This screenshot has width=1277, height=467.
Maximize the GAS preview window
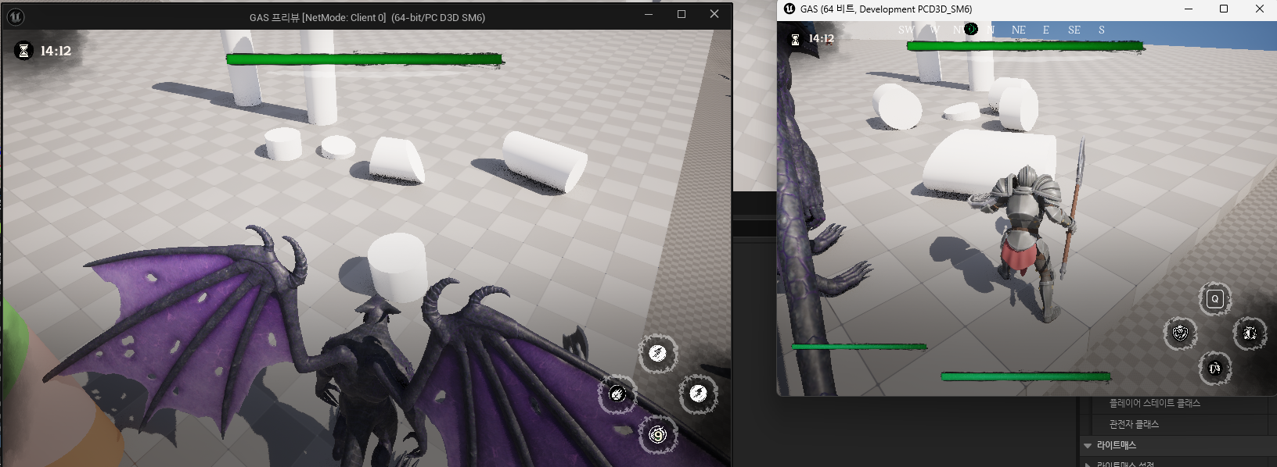tap(682, 14)
